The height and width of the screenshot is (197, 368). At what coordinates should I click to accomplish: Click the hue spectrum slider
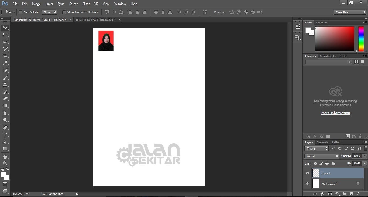tap(361, 39)
